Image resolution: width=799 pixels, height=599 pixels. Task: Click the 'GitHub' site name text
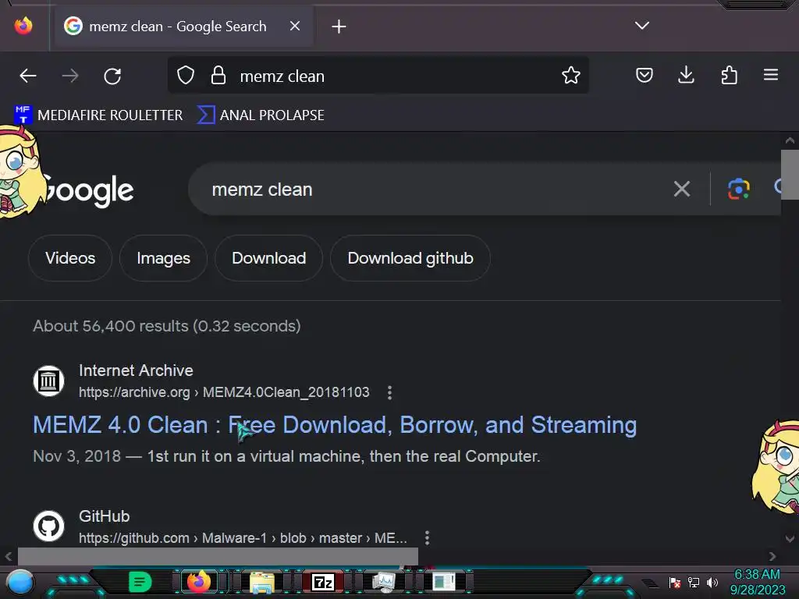pyautogui.click(x=105, y=516)
